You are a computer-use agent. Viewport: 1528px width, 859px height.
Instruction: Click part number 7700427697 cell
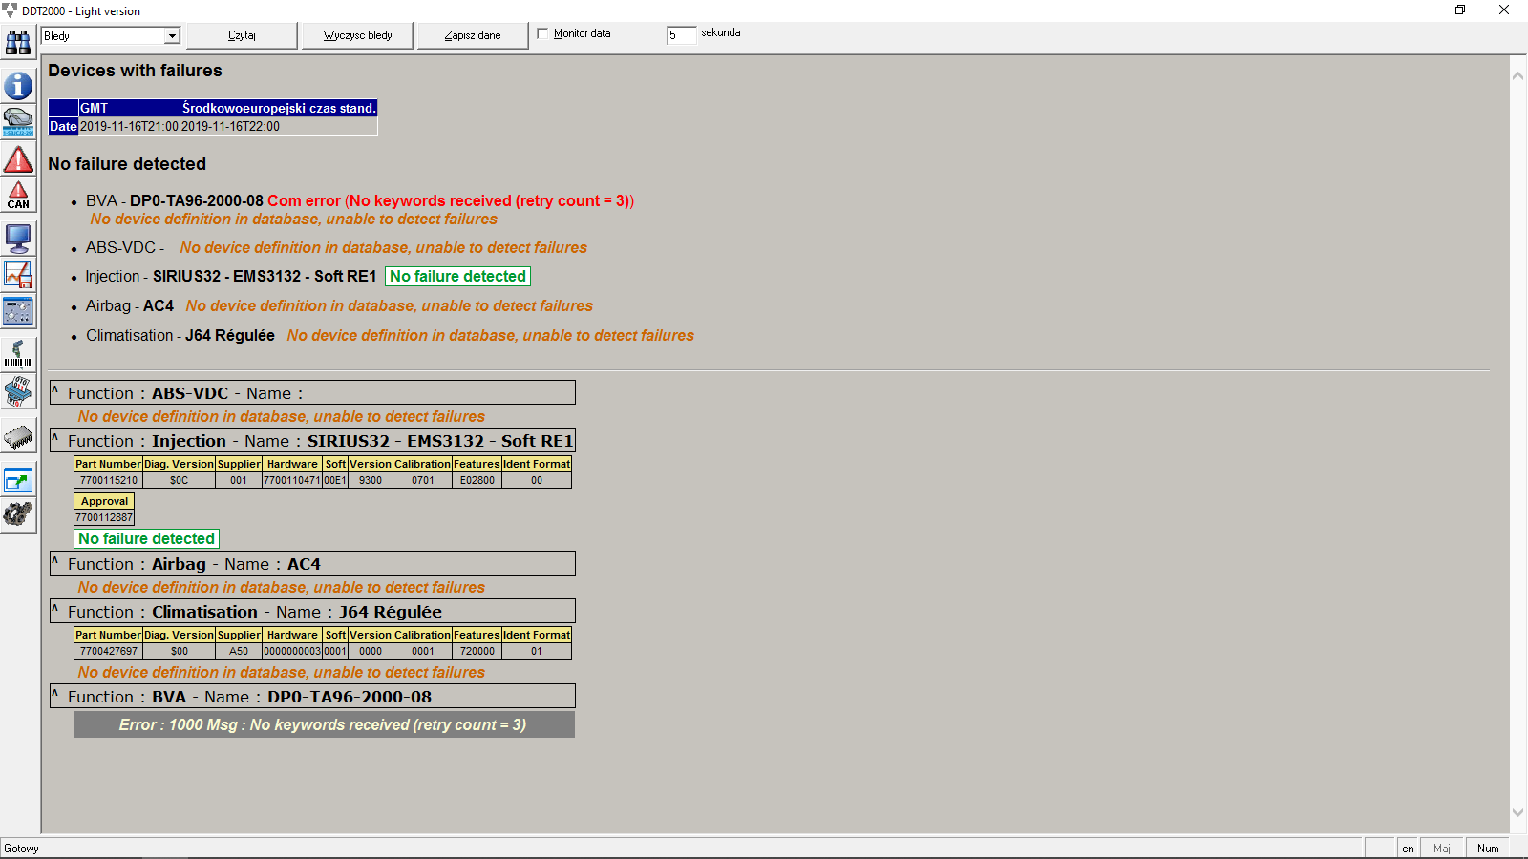pos(109,651)
